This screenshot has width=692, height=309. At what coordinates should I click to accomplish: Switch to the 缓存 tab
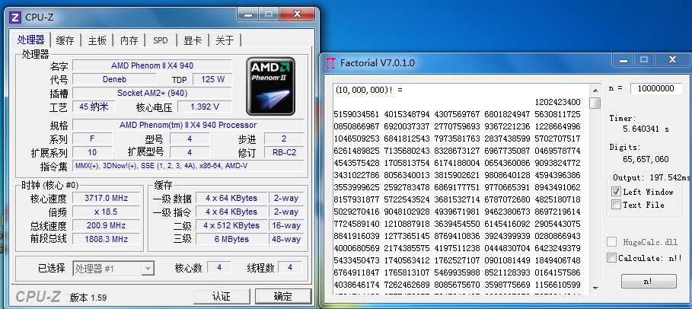coord(65,40)
